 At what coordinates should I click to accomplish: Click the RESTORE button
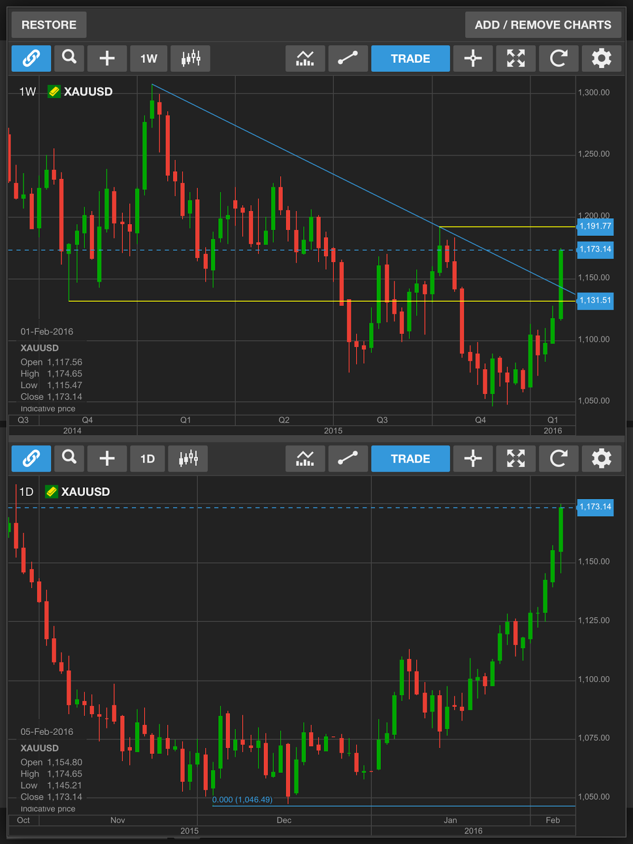(49, 25)
